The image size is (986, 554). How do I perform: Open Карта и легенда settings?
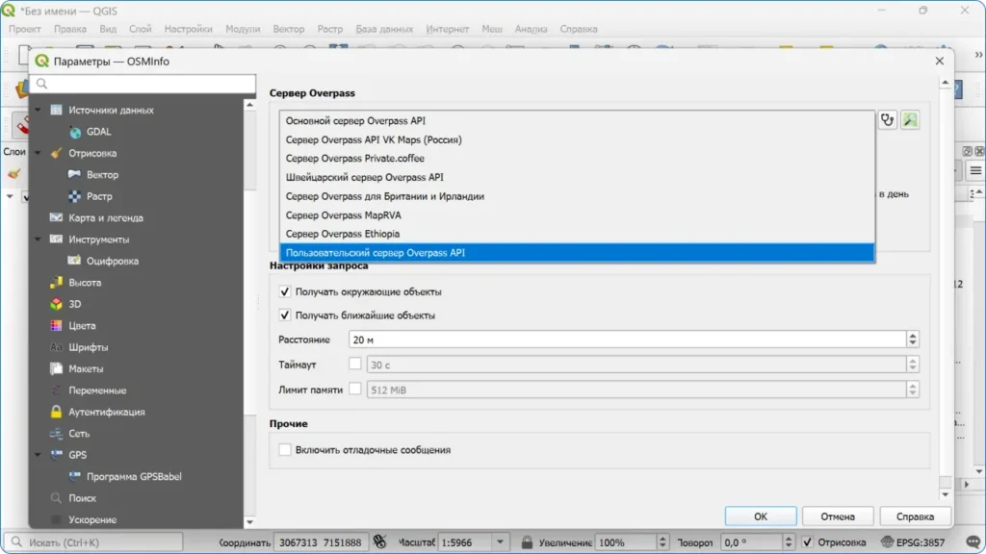coord(106,217)
